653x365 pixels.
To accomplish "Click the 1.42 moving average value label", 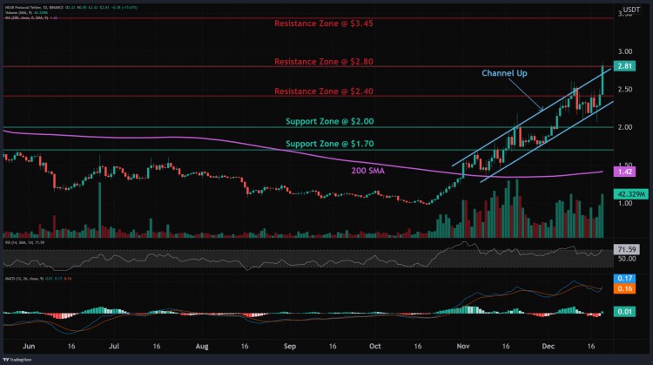I will click(x=624, y=172).
